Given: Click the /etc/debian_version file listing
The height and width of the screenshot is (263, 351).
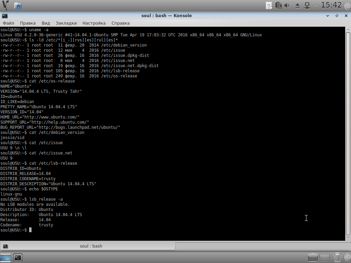Looking at the screenshot, I should click(73, 45).
